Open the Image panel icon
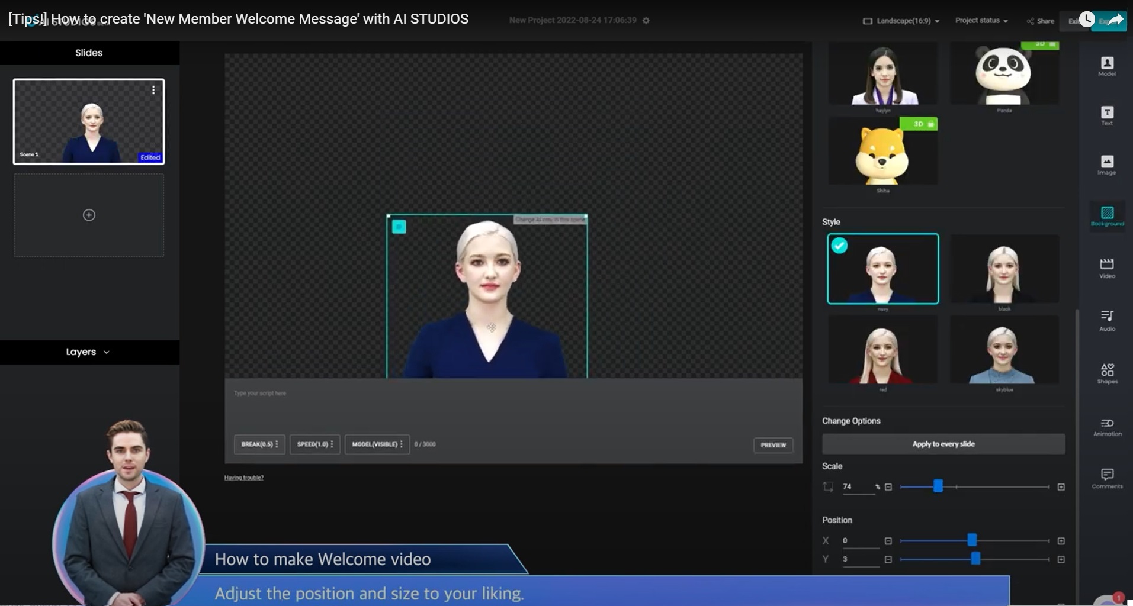 1107,165
